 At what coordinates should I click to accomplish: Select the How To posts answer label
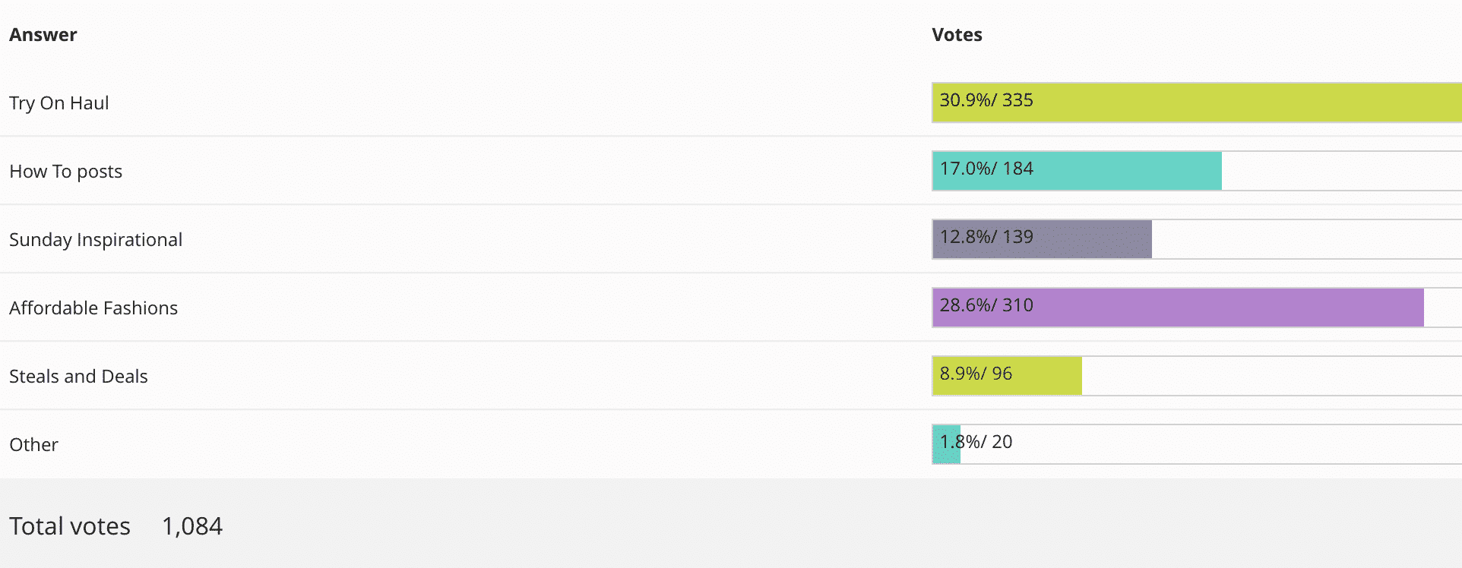pos(66,172)
